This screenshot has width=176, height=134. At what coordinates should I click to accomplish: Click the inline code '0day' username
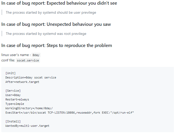(x=36, y=55)
